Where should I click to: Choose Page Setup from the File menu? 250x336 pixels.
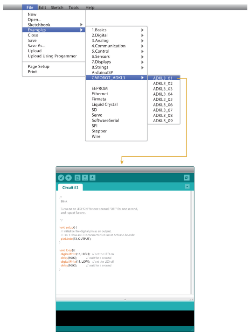pos(54,66)
